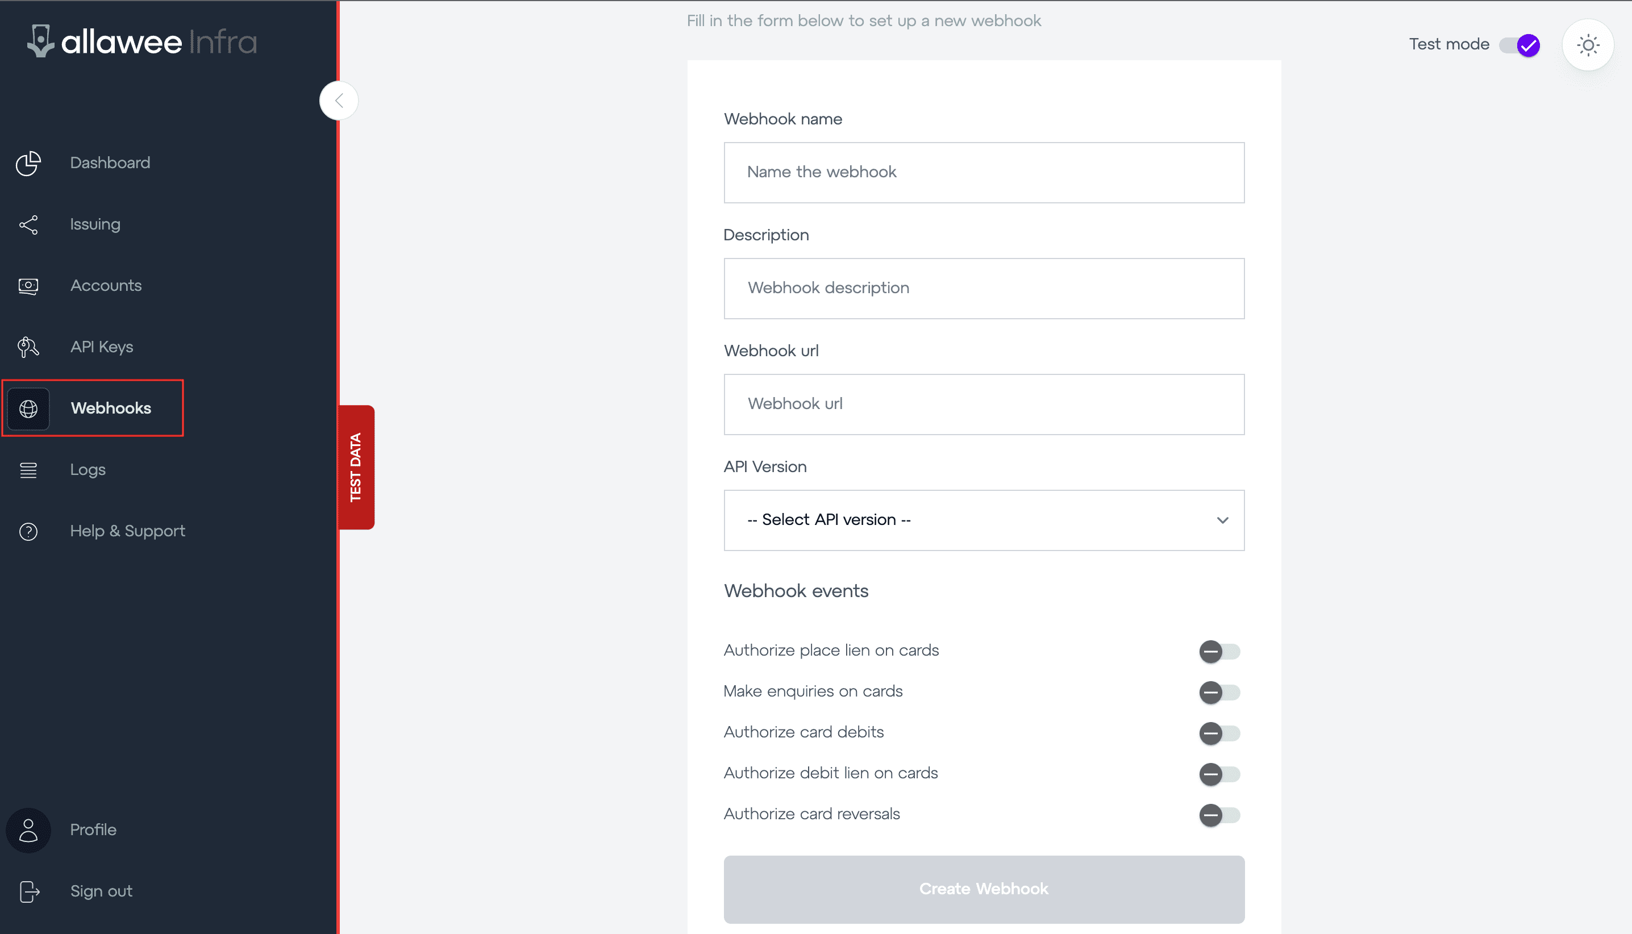
Task: Open the Select API version dropdown
Action: pyautogui.click(x=984, y=520)
